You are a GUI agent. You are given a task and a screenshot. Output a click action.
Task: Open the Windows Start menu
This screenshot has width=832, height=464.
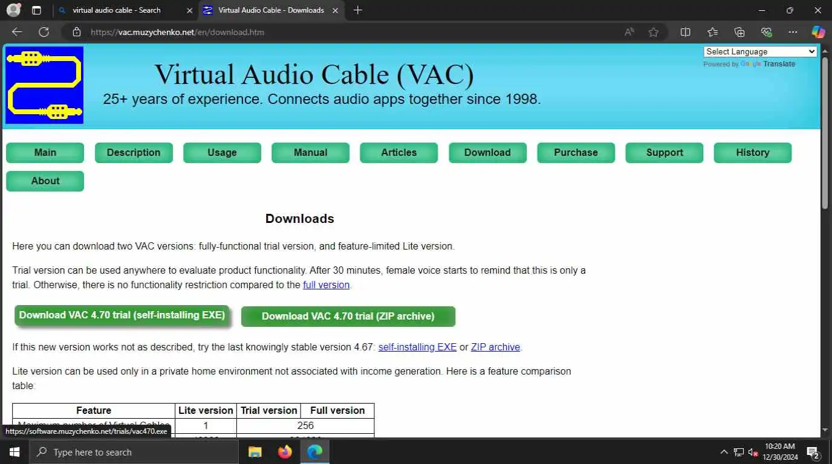point(14,452)
